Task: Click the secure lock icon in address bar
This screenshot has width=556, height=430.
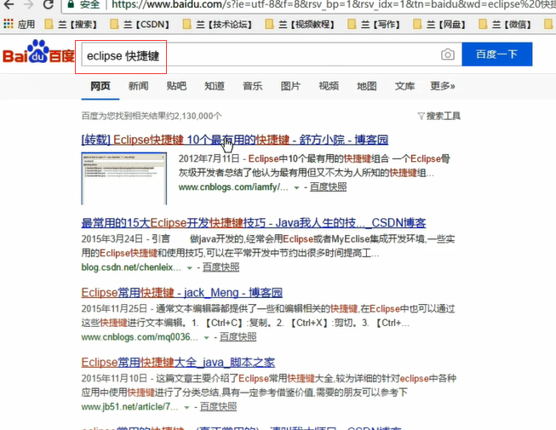Action: pyautogui.click(x=71, y=4)
